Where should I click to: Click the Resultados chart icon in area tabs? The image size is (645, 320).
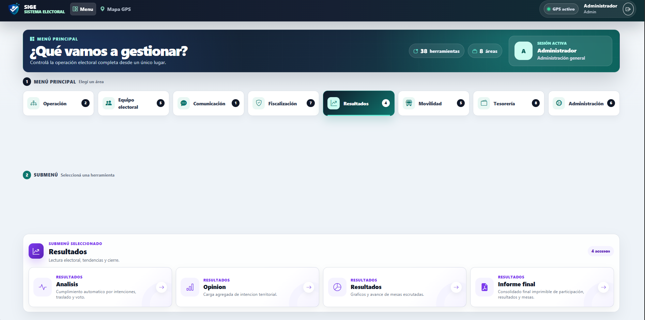(x=334, y=103)
